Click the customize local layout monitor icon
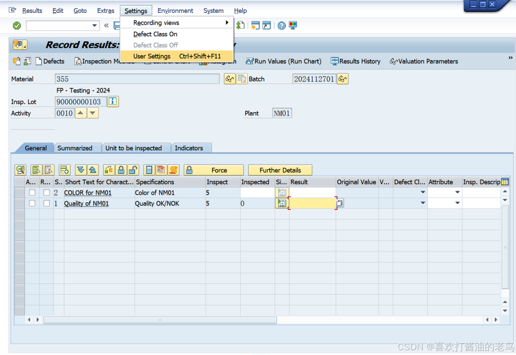This screenshot has height=355, width=516. click(293, 25)
